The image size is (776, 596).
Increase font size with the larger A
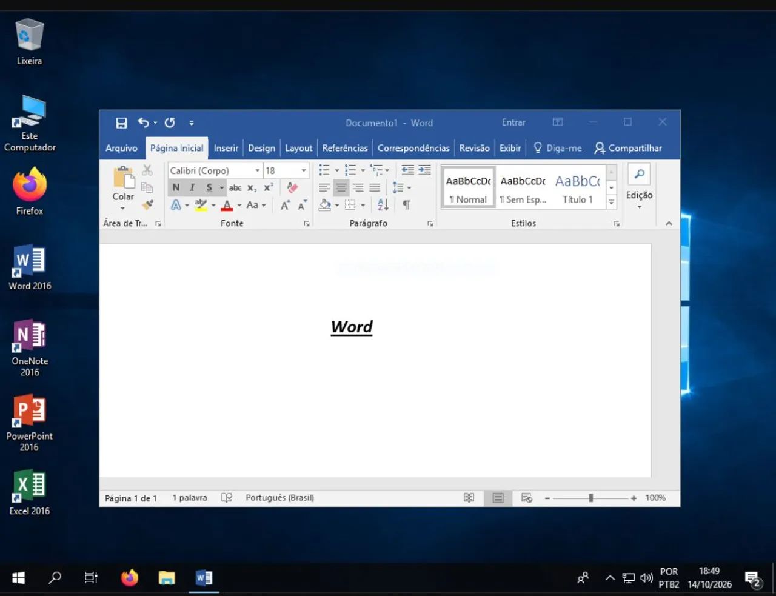coord(285,206)
